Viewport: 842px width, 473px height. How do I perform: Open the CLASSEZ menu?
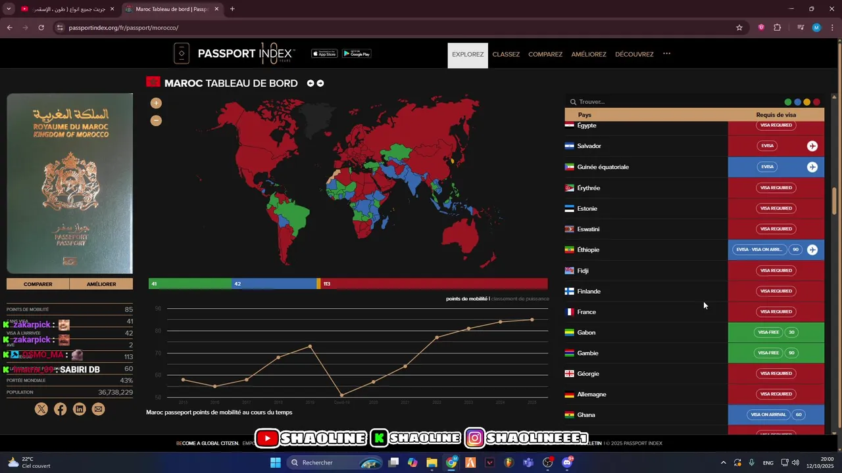coord(506,55)
